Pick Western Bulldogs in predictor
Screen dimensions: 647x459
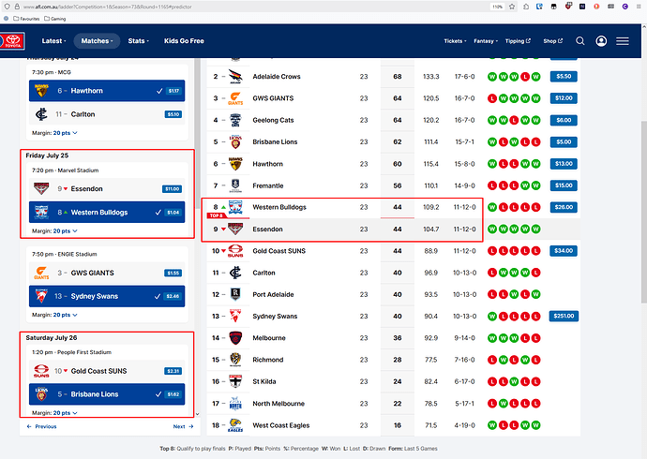pos(107,213)
